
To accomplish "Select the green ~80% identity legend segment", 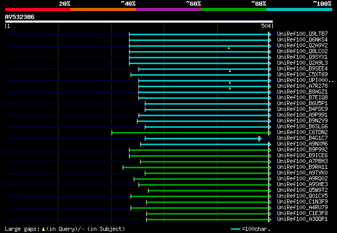I will click(x=234, y=9).
